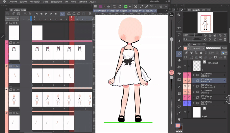Open the Filtro menu

pyautogui.click(x=73, y=2)
